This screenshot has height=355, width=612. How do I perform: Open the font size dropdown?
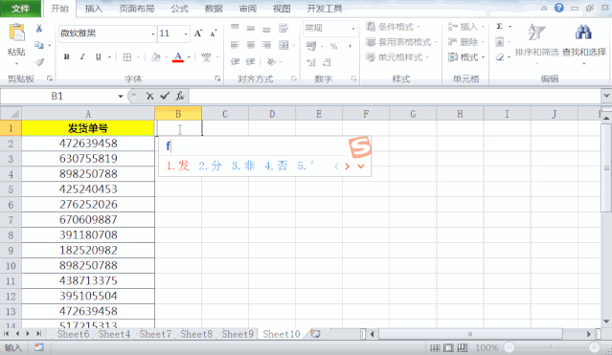click(x=186, y=33)
